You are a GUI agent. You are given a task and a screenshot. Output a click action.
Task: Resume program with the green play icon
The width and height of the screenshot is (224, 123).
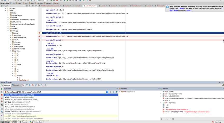2,89
